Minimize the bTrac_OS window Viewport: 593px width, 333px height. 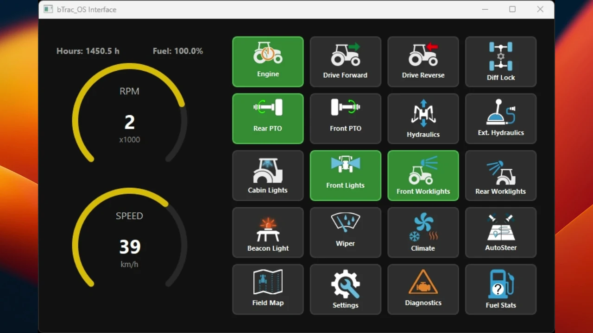[x=485, y=9]
